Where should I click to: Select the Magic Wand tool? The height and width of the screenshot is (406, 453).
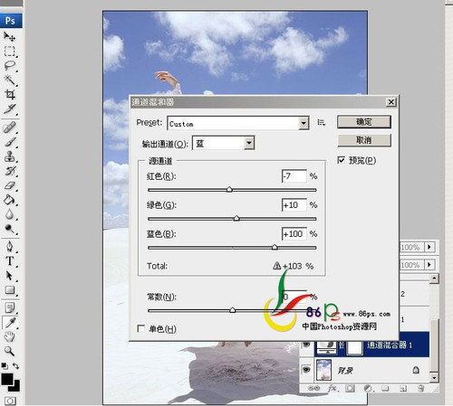coord(10,80)
